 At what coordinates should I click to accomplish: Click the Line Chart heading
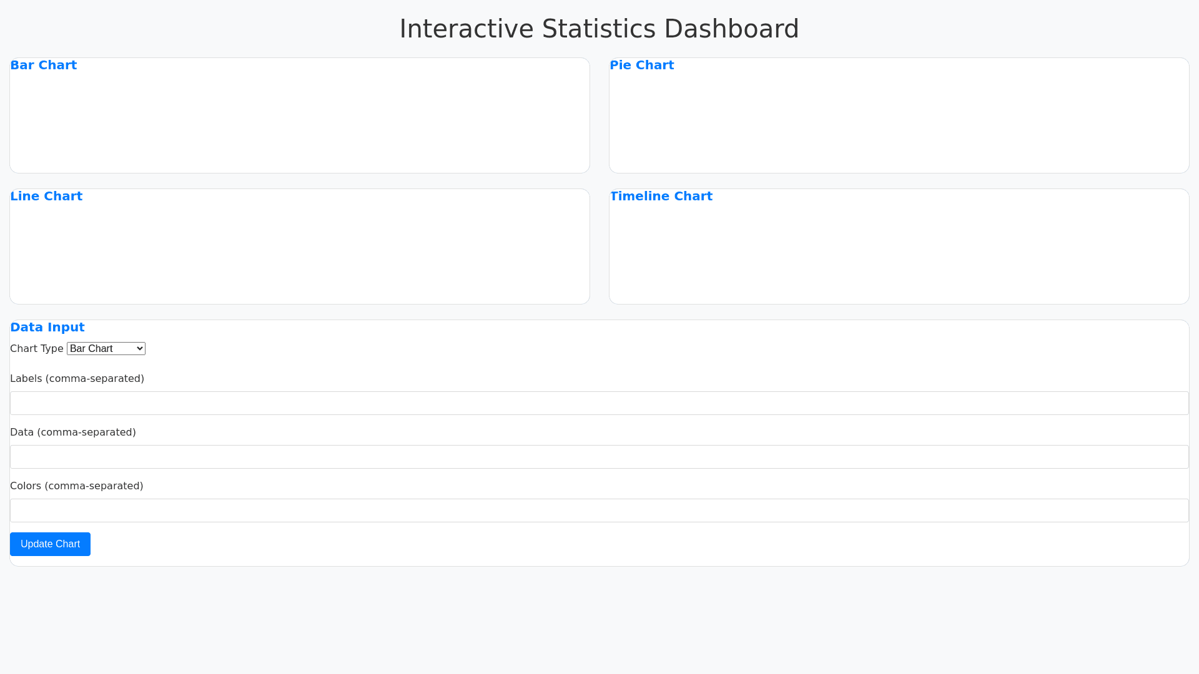coord(46,197)
